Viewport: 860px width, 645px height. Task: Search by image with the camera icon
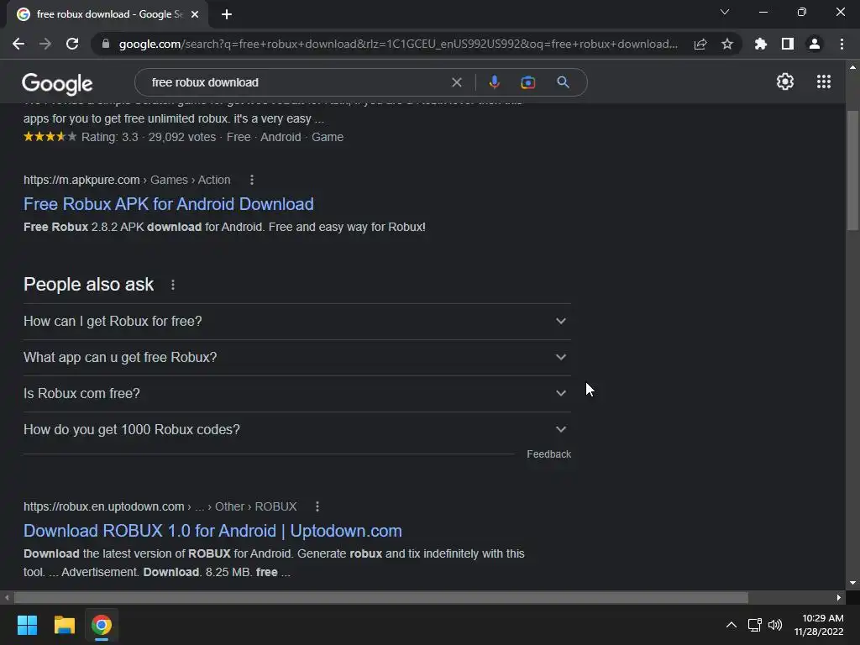tap(527, 82)
